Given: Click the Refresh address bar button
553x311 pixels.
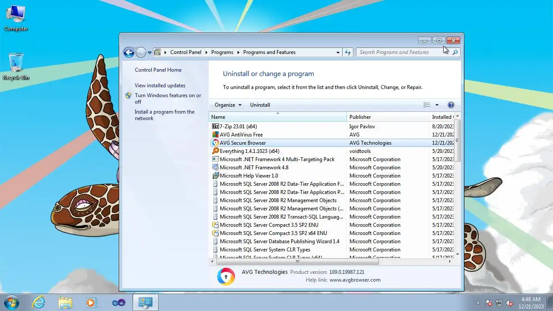Looking at the screenshot, I should pos(348,52).
